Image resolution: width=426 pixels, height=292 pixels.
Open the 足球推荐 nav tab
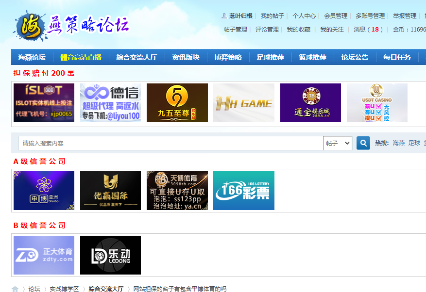pos(271,57)
